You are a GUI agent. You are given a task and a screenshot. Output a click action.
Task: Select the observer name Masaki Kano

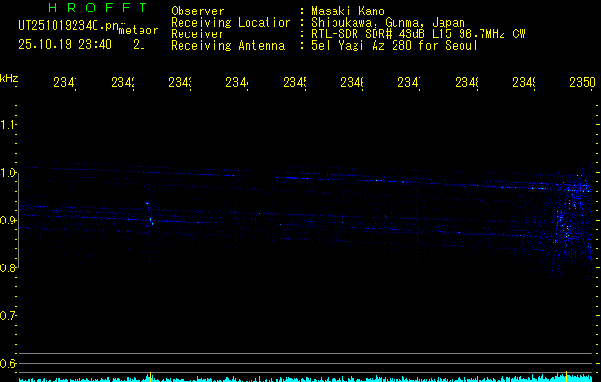click(347, 11)
